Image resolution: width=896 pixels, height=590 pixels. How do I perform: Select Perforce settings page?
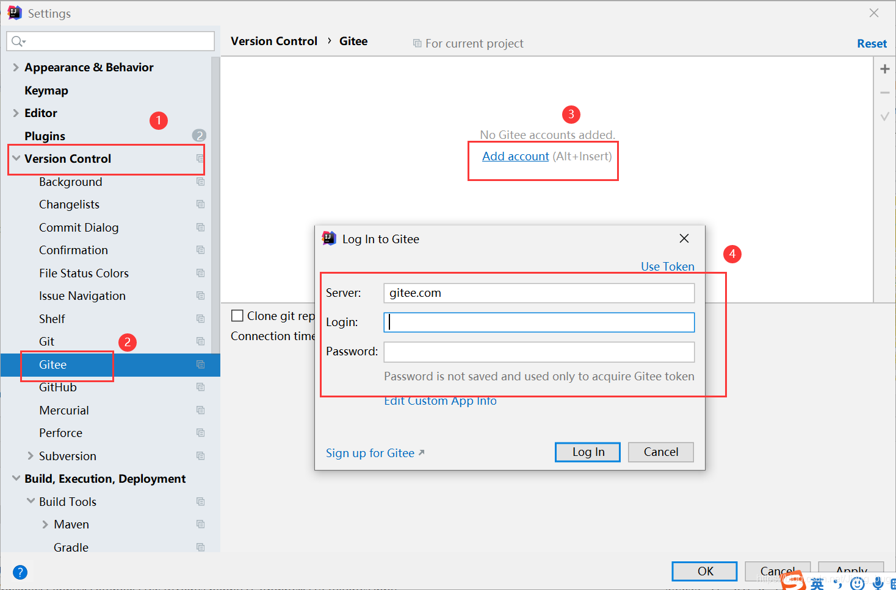[x=60, y=433]
